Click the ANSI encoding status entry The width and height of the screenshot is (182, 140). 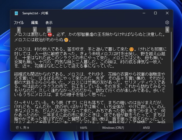(x=146, y=128)
